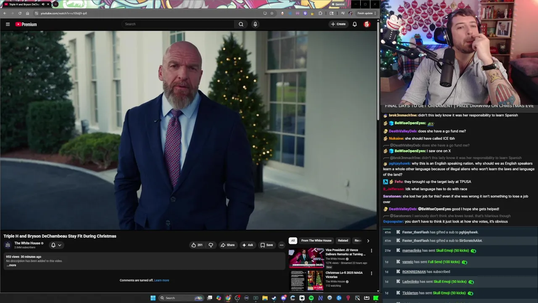Viewport: 538px width, 303px height.
Task: Open The White House channel name
Action: point(27,243)
